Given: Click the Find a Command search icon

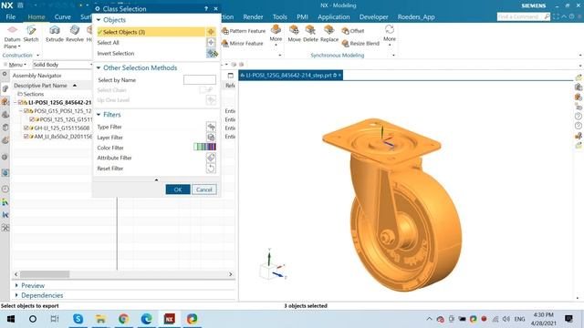Looking at the screenshot, I should (547, 16).
